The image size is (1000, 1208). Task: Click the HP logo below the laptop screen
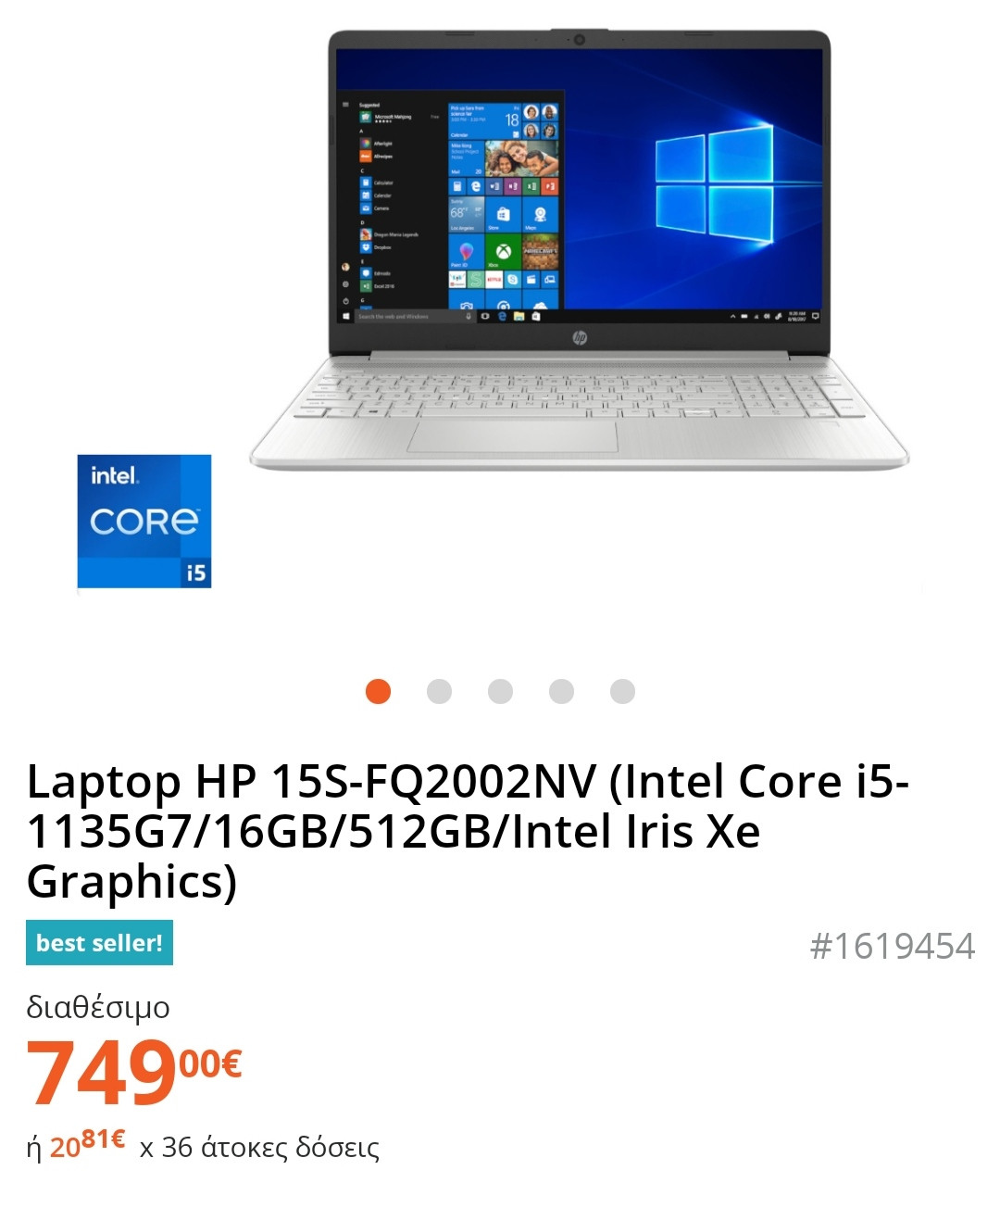(x=580, y=338)
